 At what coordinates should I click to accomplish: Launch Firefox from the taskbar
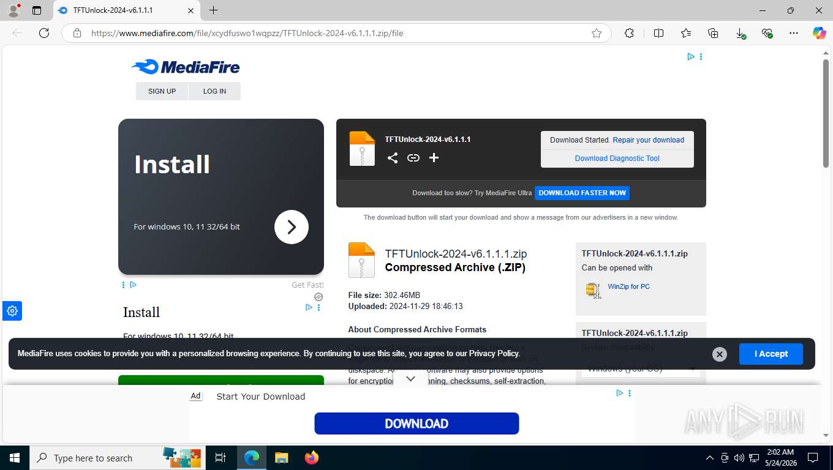(312, 458)
